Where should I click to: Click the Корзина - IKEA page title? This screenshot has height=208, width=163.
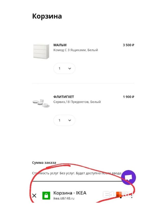pos(70,193)
